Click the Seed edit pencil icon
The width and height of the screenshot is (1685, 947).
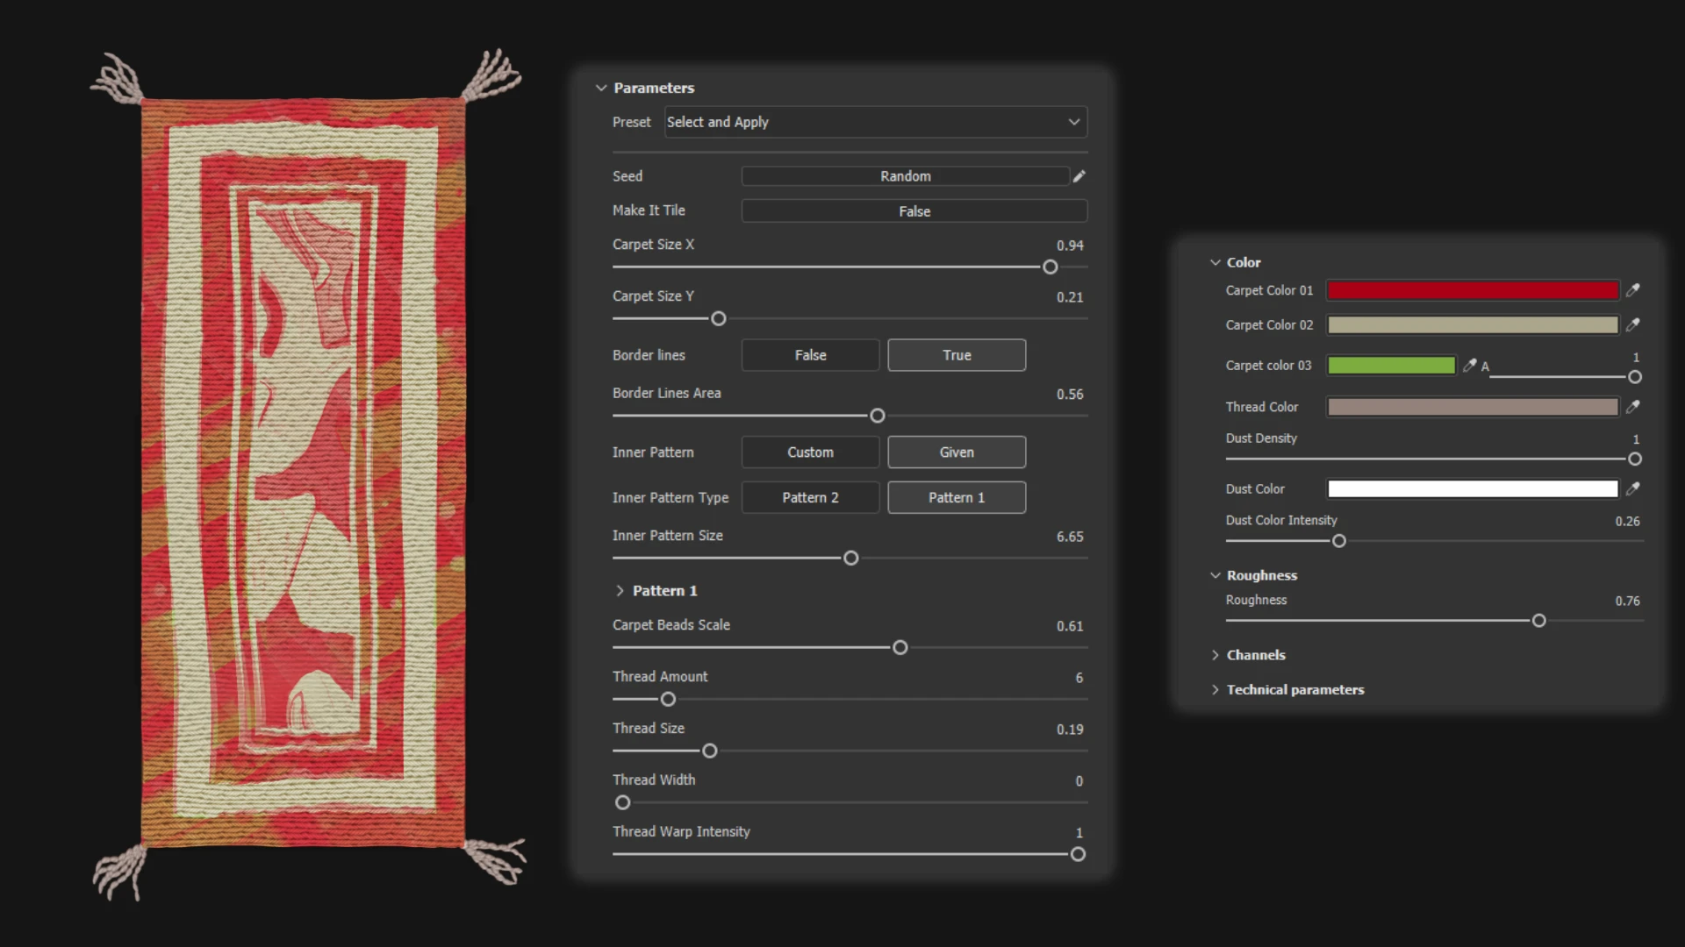pyautogui.click(x=1079, y=176)
